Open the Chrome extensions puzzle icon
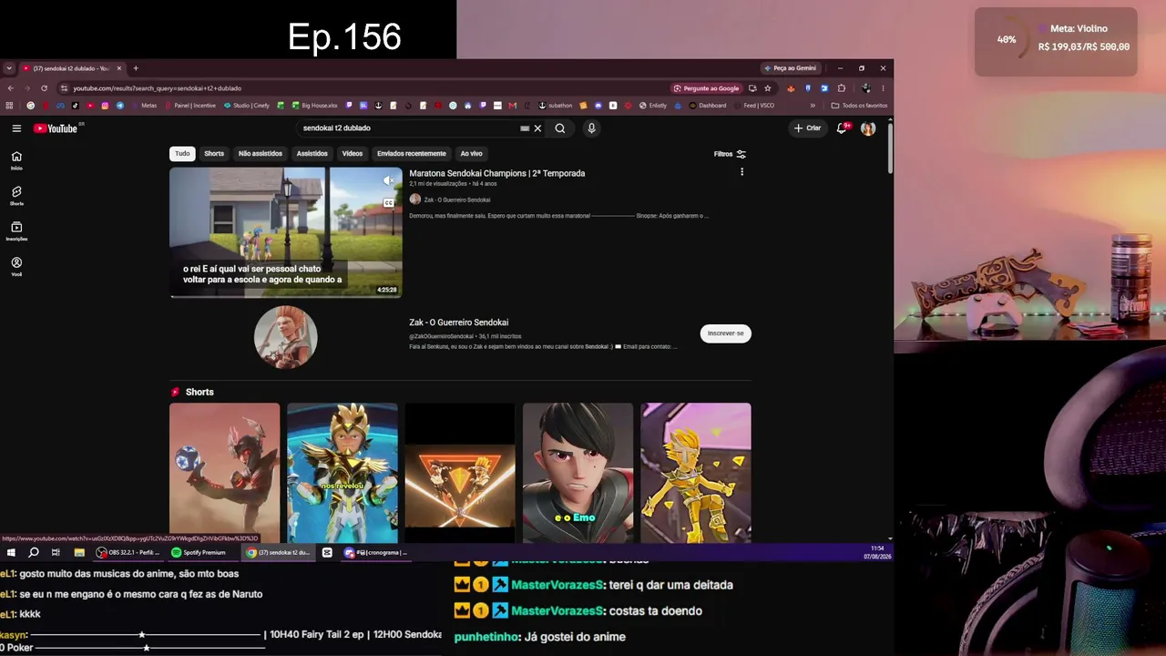Screen dimensions: 1166x656 (x=842, y=88)
